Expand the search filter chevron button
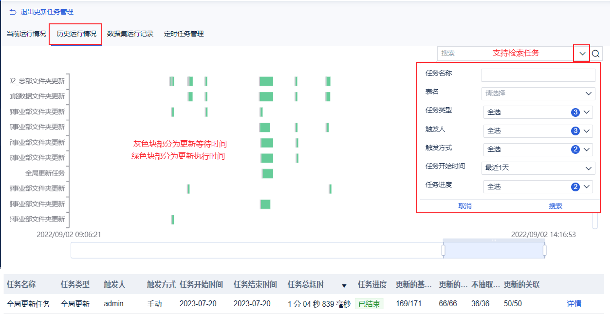612x316 pixels. click(x=582, y=54)
